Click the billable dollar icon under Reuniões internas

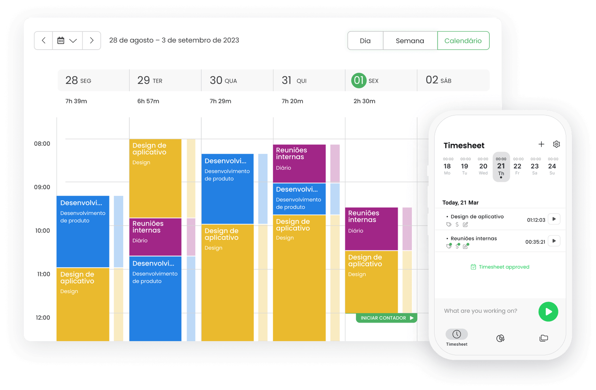click(457, 246)
